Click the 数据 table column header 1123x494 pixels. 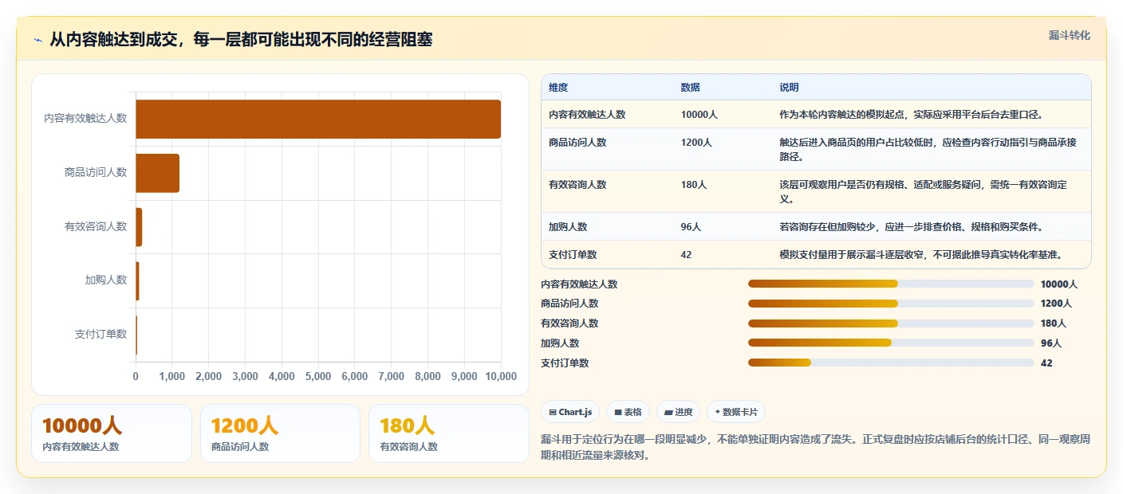click(x=690, y=88)
